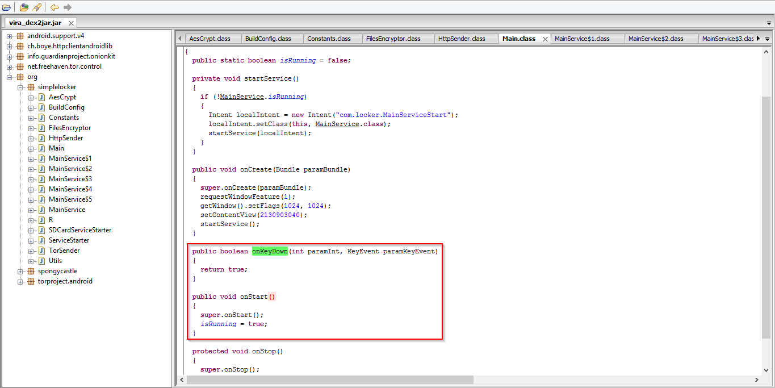
Task: Switch to the AesCrypt.class tab
Action: [x=210, y=39]
